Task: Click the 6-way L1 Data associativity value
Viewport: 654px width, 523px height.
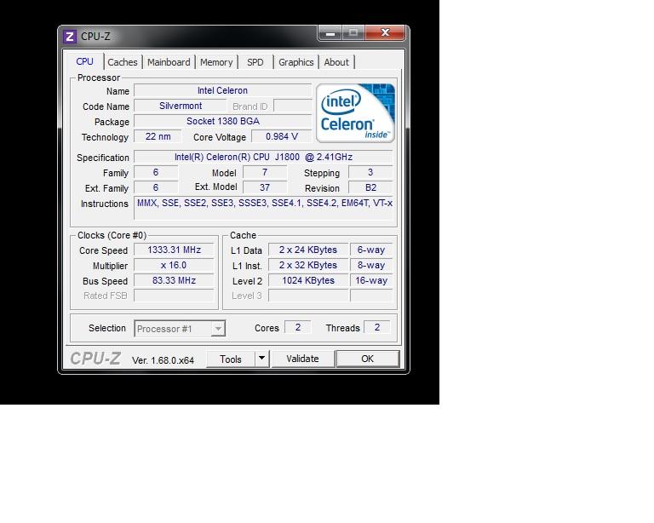Action: click(371, 250)
